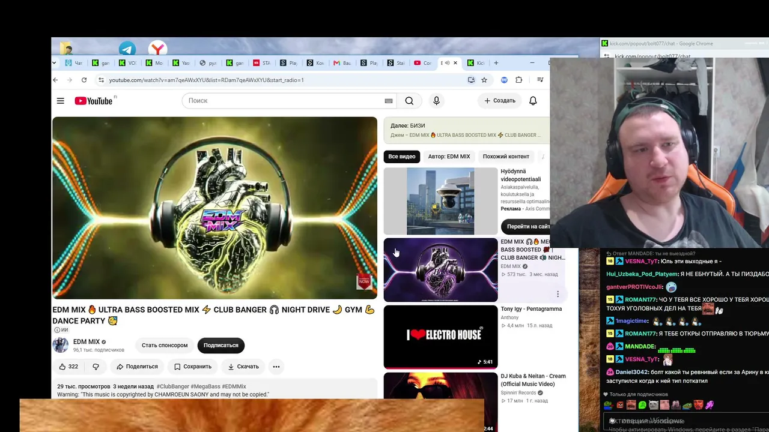Screen dimensions: 769x432
Task: Click gantverPROTIVcoJli username in Kick chat
Action: point(634,287)
